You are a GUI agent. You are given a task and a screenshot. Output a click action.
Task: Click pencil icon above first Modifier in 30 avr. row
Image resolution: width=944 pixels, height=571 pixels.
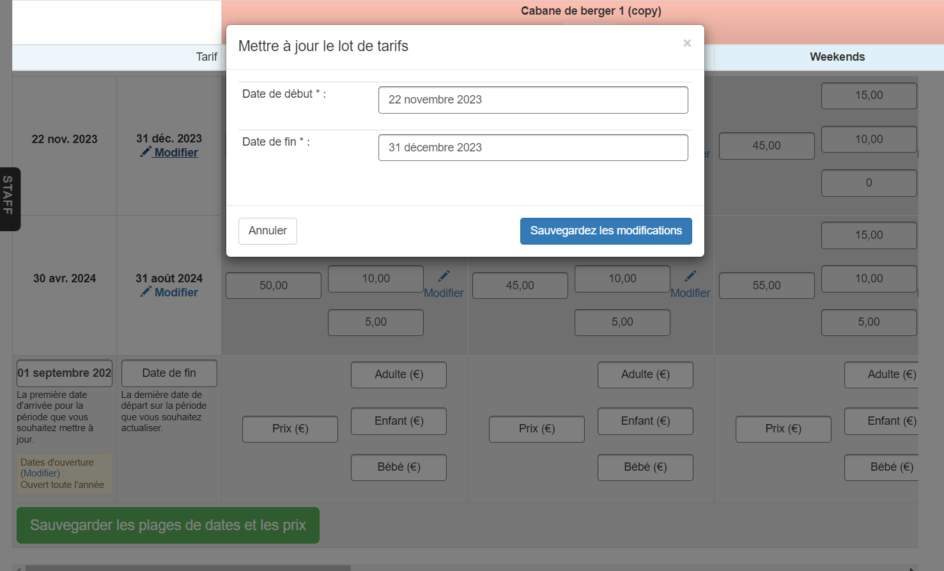click(x=444, y=276)
